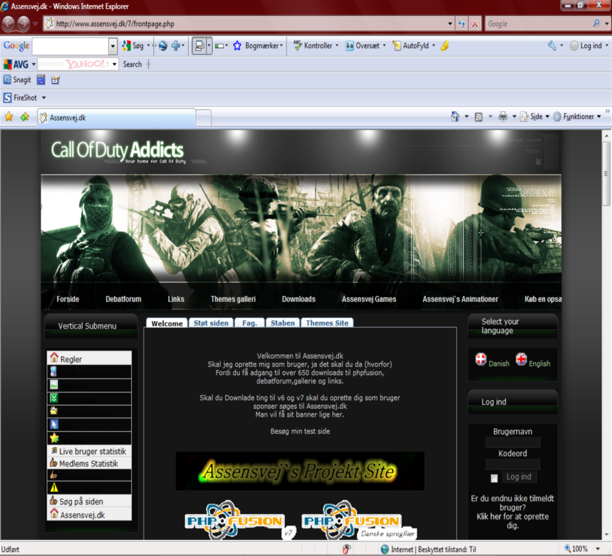Click the AVG toolbar Search button
Viewport: 612px width, 556px height.
(132, 64)
